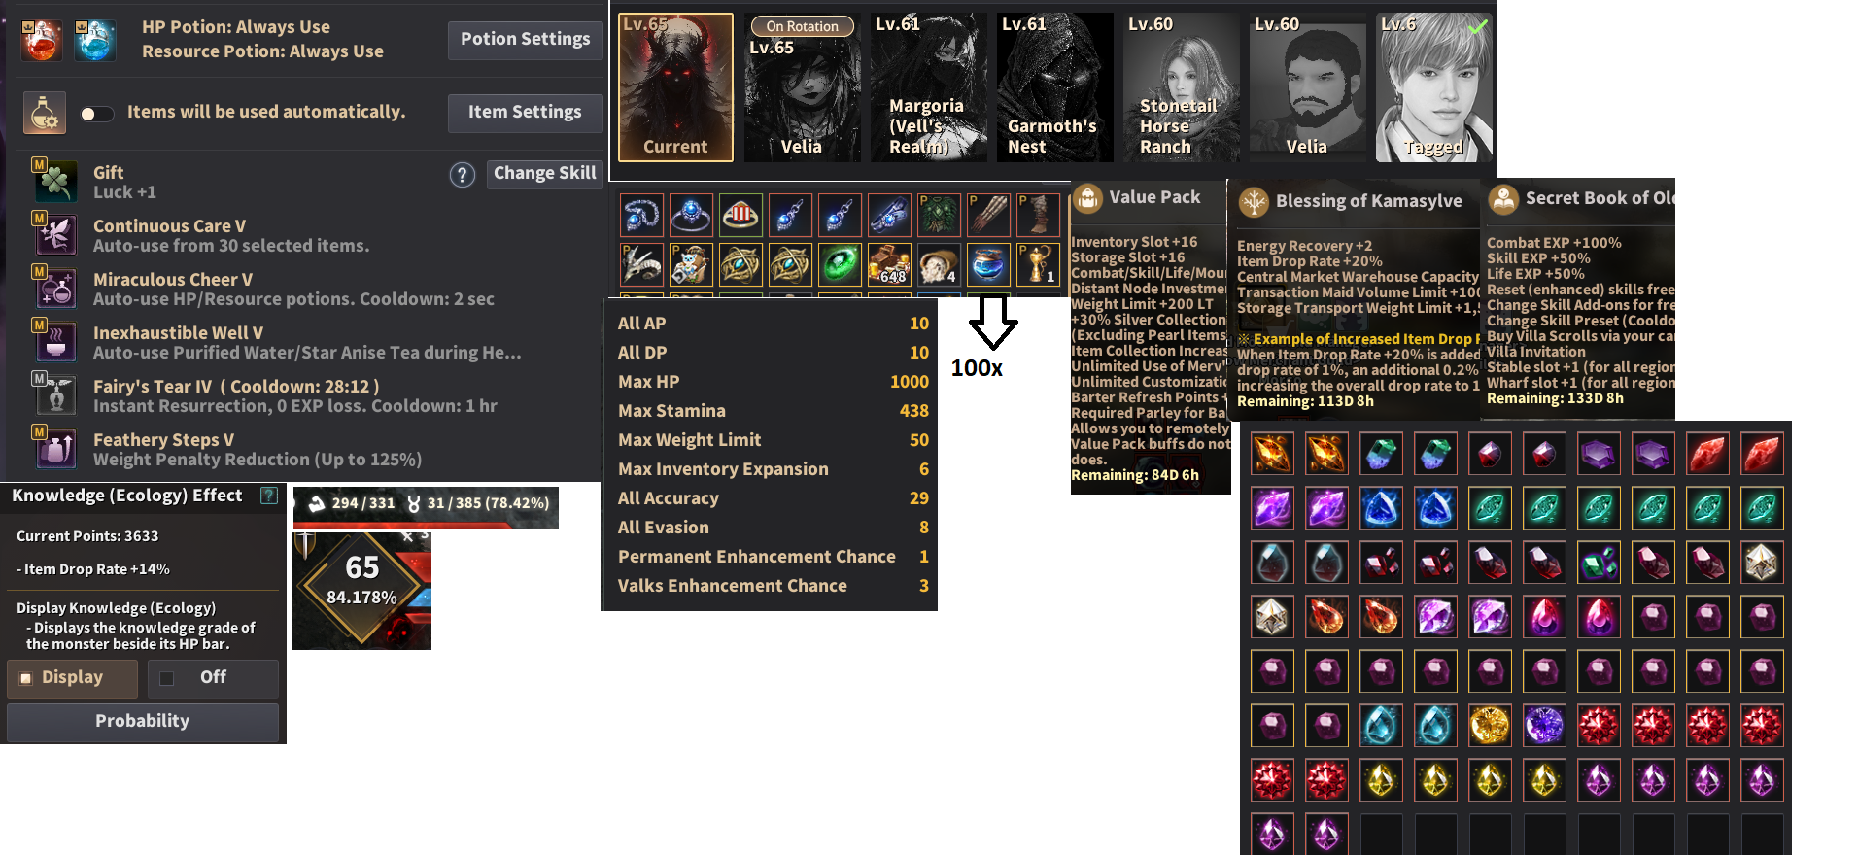Open the Probability information button

tap(143, 722)
